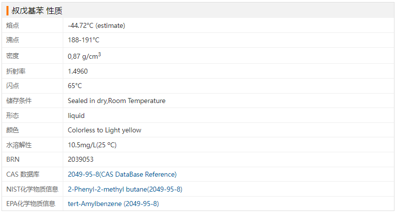
Task: Click the boiling point value 188-191°C
Action: (x=84, y=40)
